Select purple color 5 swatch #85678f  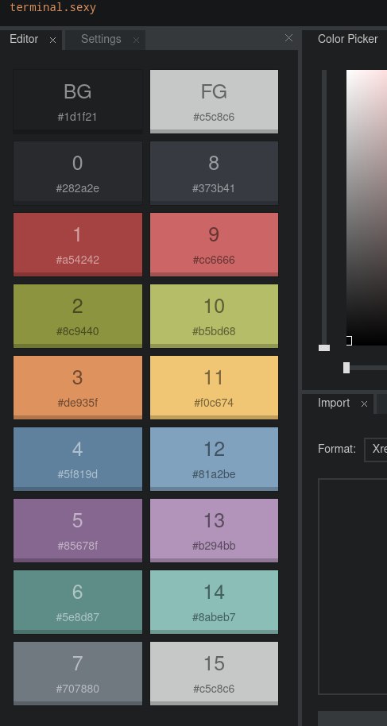coord(77,530)
